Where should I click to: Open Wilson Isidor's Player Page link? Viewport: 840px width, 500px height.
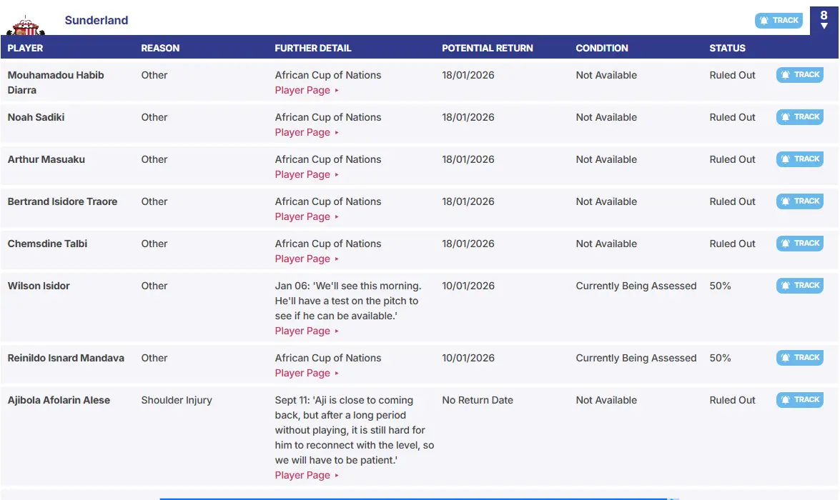point(302,331)
